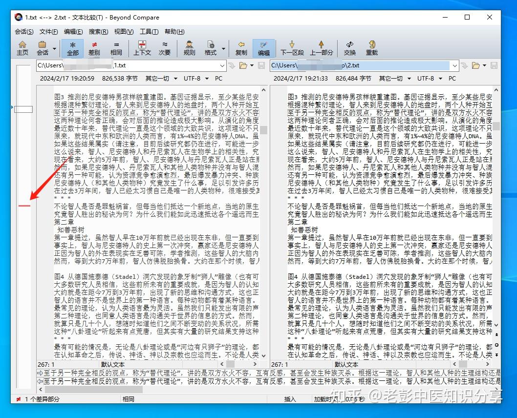Enable 编辑 mode in the toolbar
Viewport: 517px width, 418px height.
(x=264, y=49)
